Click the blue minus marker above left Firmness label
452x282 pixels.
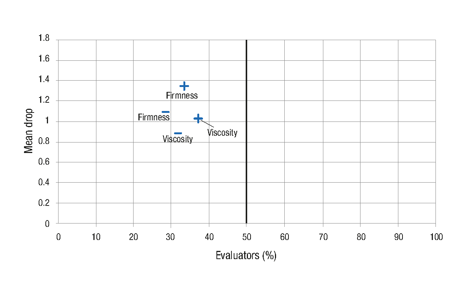165,112
